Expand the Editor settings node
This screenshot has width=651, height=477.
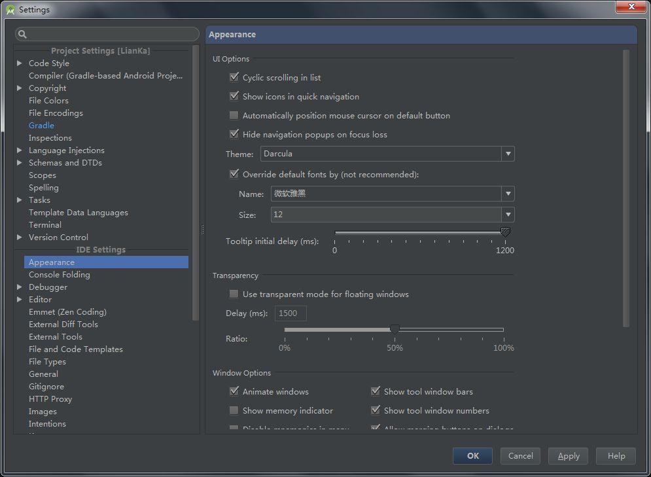click(20, 300)
